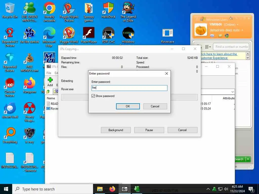Screen dimensions: 259x194
Task: Open the HalloDock shortcut
Action: (108, 10)
